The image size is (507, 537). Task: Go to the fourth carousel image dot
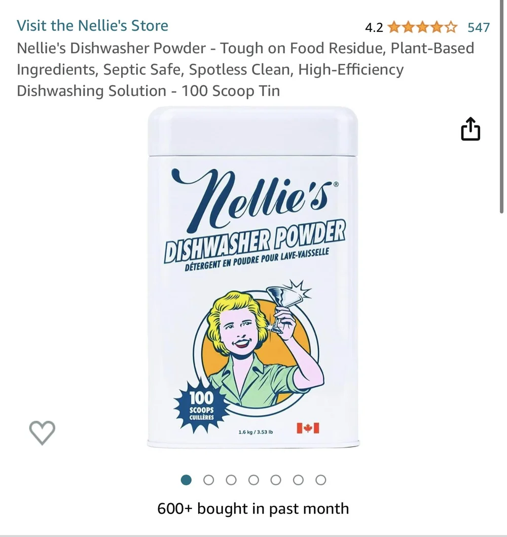(x=253, y=480)
